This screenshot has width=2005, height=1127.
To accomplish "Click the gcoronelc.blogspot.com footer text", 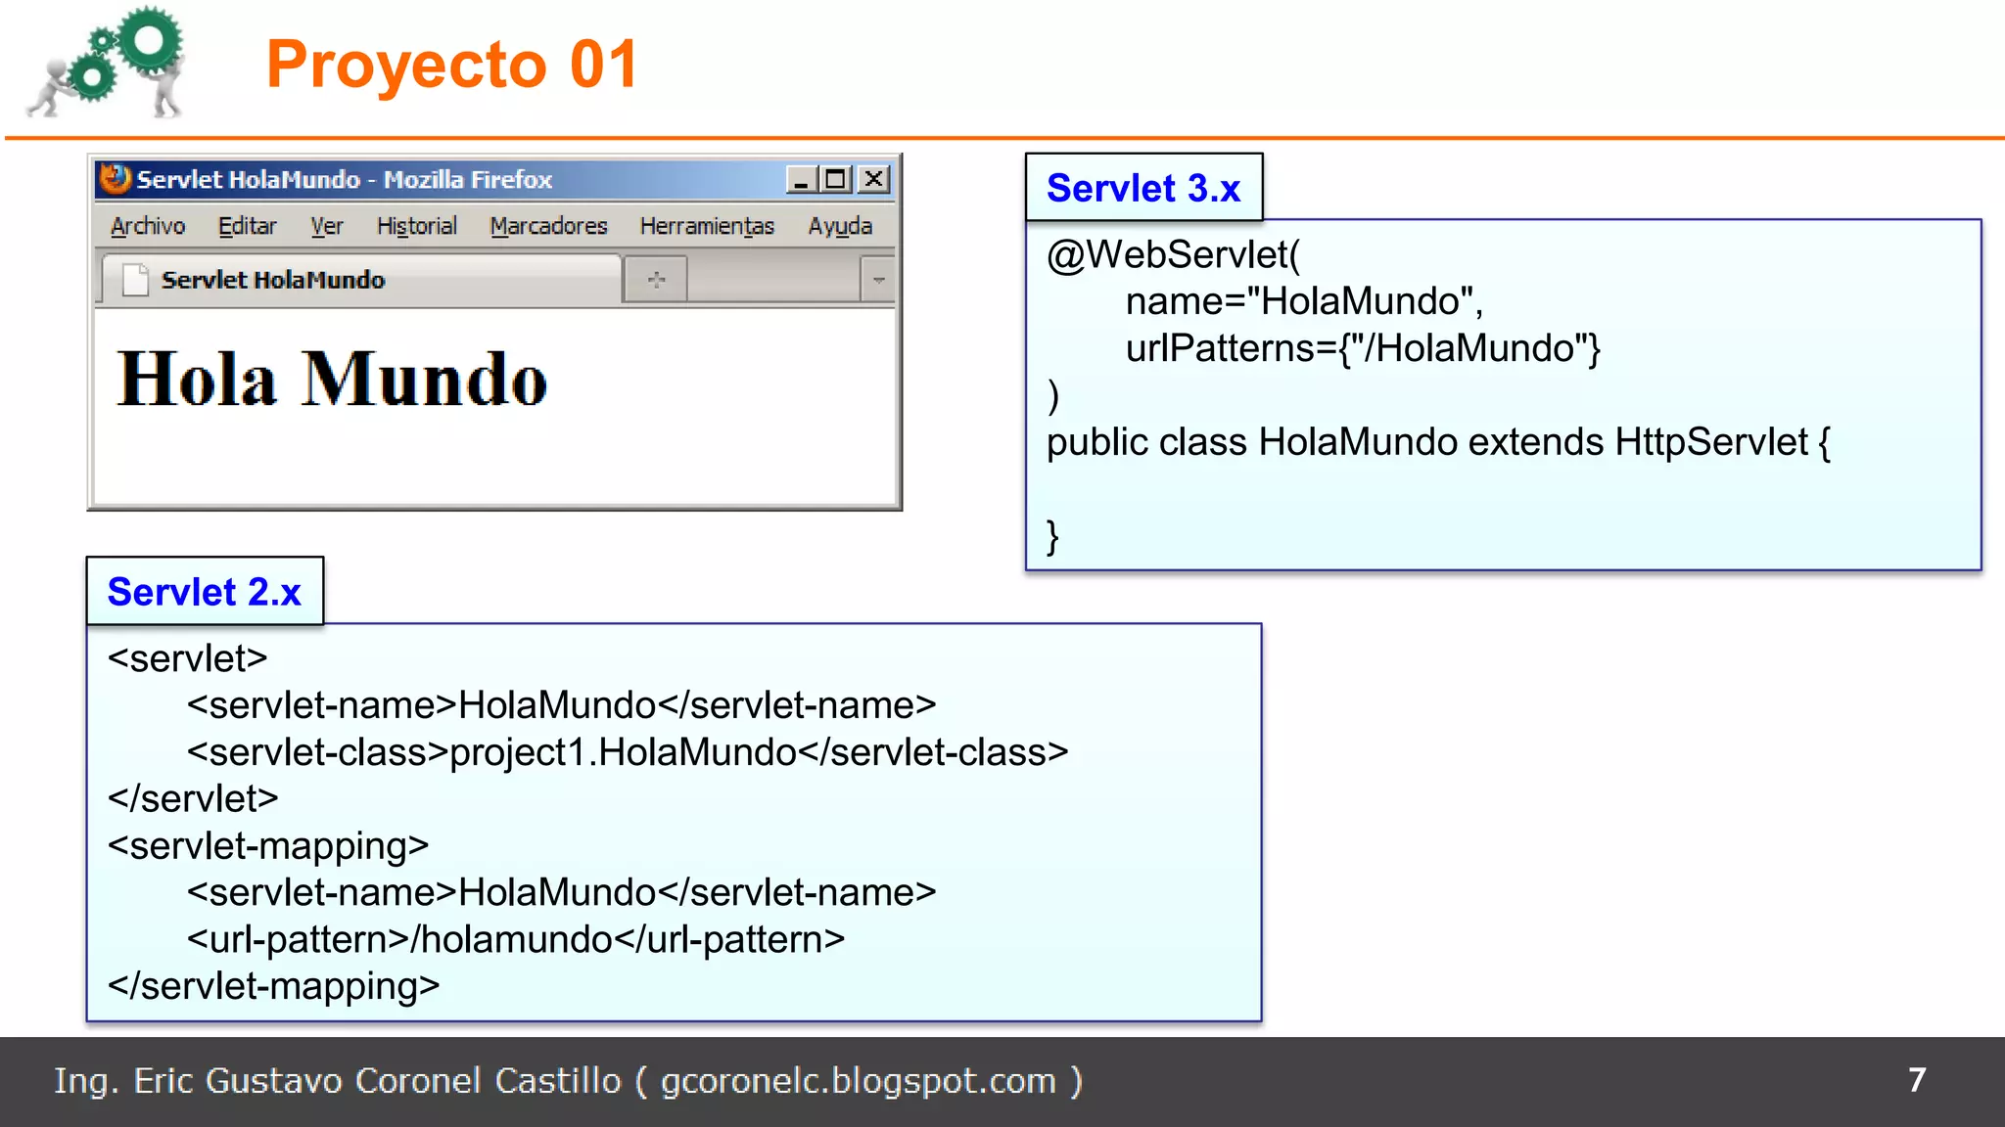I will coord(859,1081).
